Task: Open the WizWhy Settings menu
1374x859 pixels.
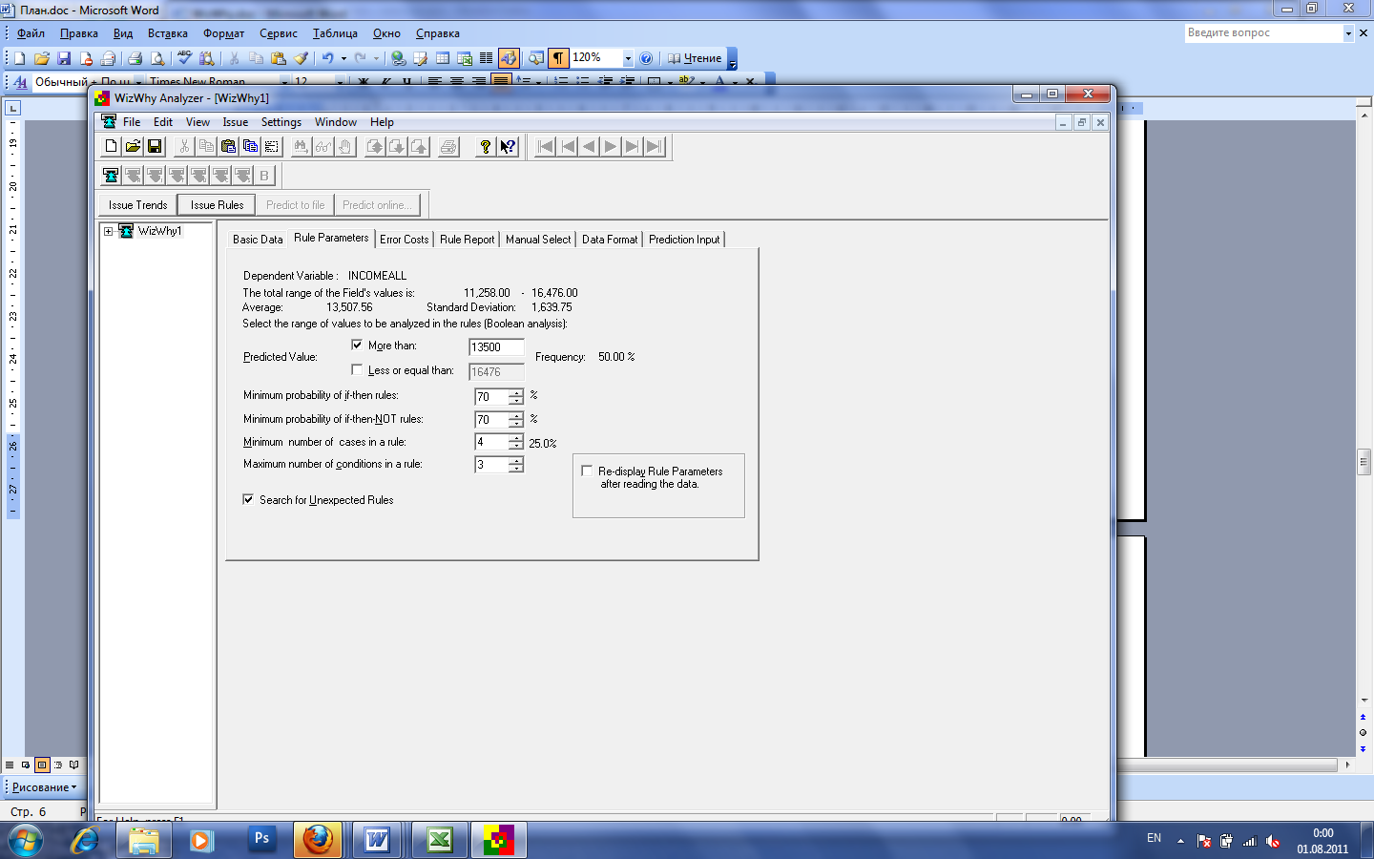Action: (x=281, y=122)
